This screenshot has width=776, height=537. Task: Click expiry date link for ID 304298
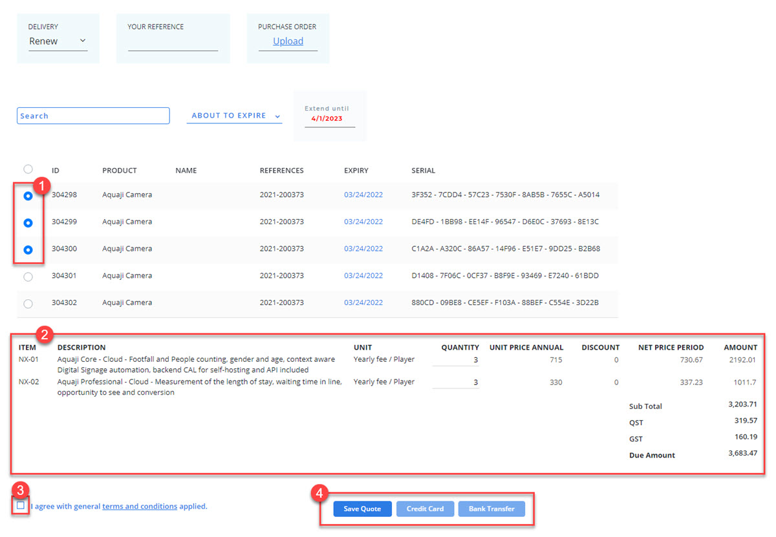pyautogui.click(x=363, y=195)
